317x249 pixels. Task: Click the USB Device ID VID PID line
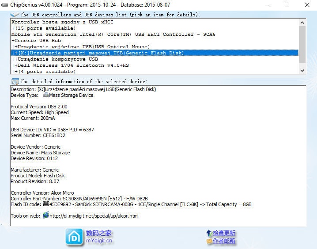click(53, 130)
